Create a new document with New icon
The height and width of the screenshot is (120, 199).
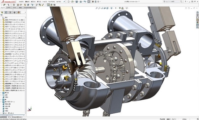click(x=69, y=2)
